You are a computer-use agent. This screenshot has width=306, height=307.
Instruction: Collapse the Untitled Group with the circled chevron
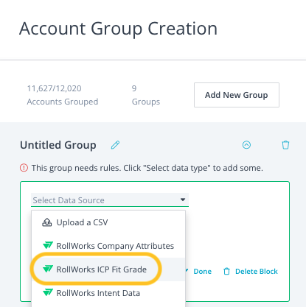(246, 145)
